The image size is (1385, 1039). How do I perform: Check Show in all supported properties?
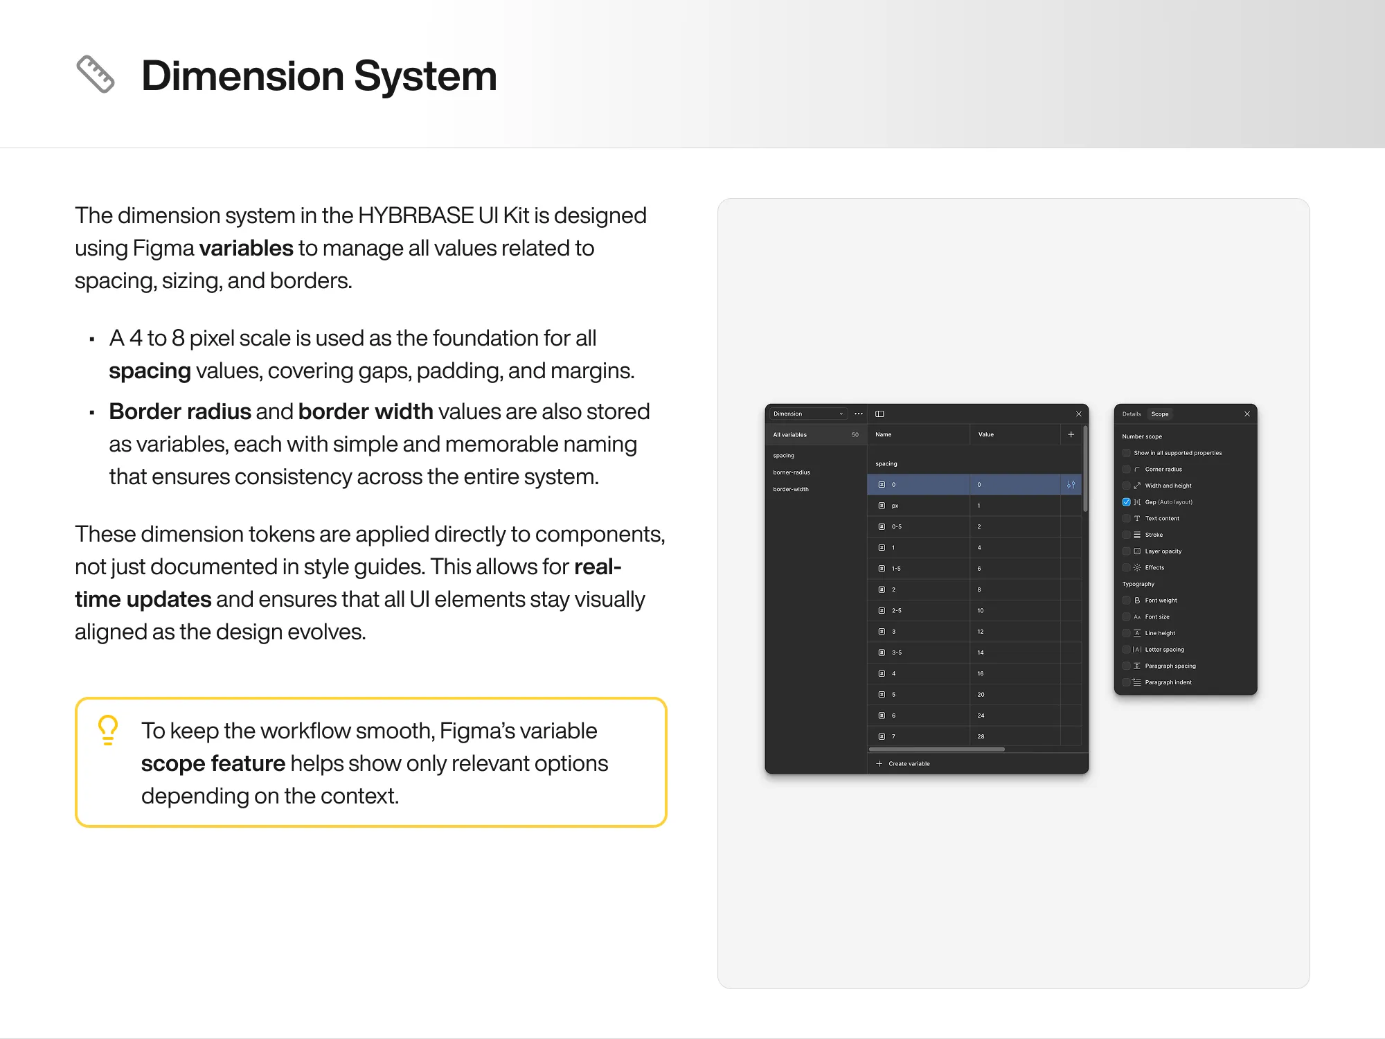[x=1126, y=453]
